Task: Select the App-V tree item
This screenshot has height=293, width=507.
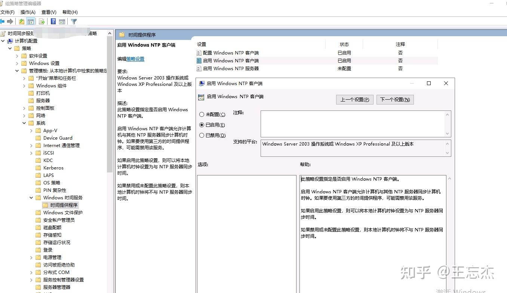Action: (x=50, y=131)
